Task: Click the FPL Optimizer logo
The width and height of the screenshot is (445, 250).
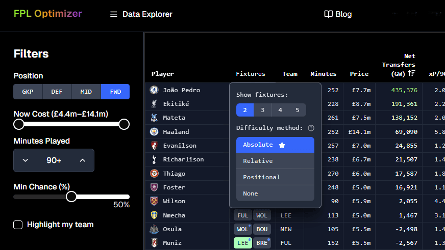Action: pyautogui.click(x=47, y=13)
